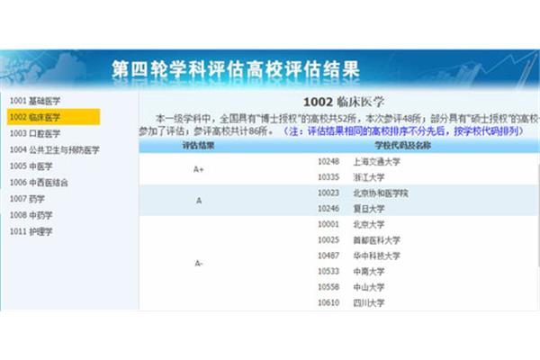Screen dimensions: 540x360
Task: Click school code 10558
Action: pyautogui.click(x=328, y=286)
